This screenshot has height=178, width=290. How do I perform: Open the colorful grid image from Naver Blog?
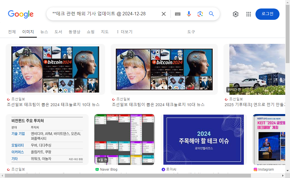pyautogui.click(x=124, y=140)
